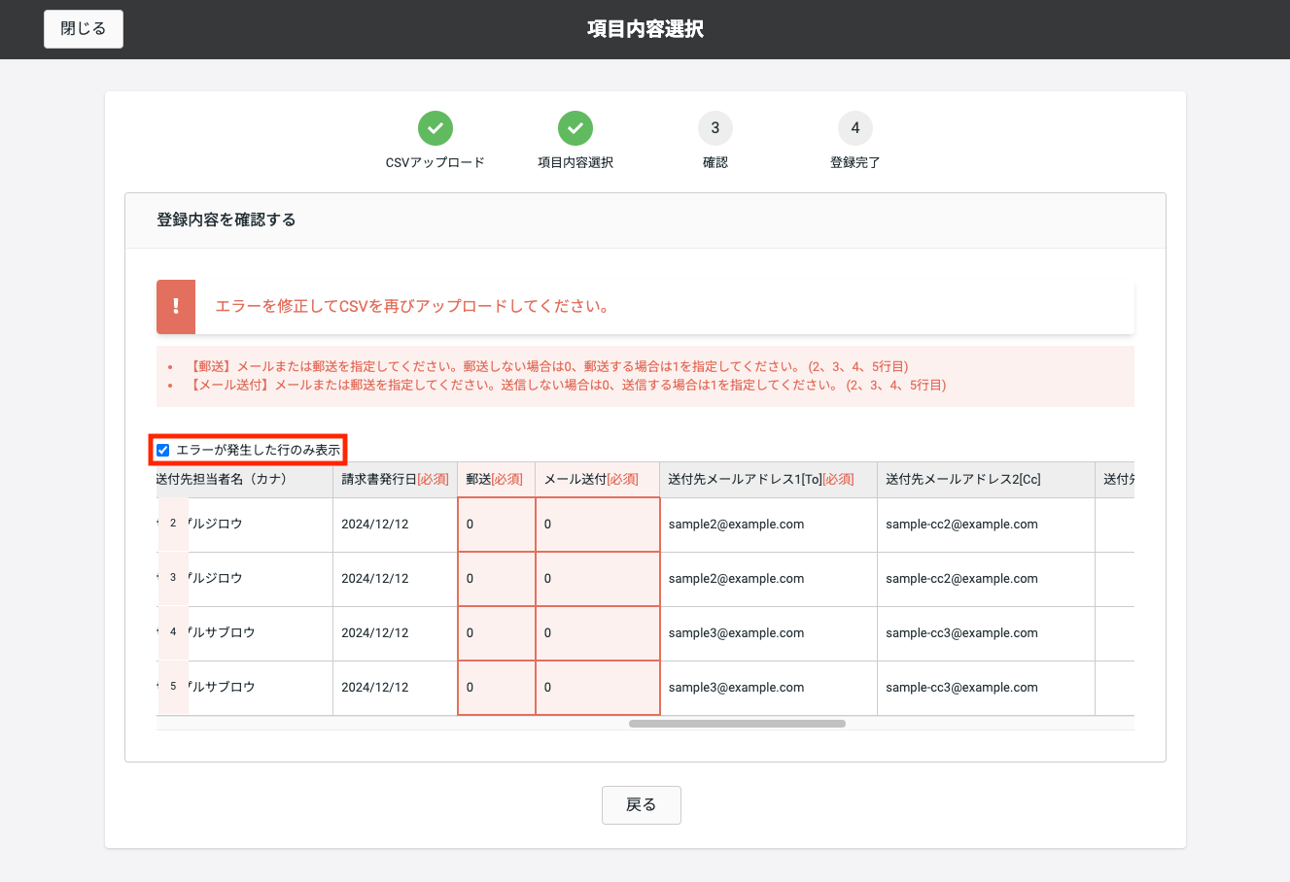Click sample2@example.com in row 3
1290x882 pixels.
[736, 578]
